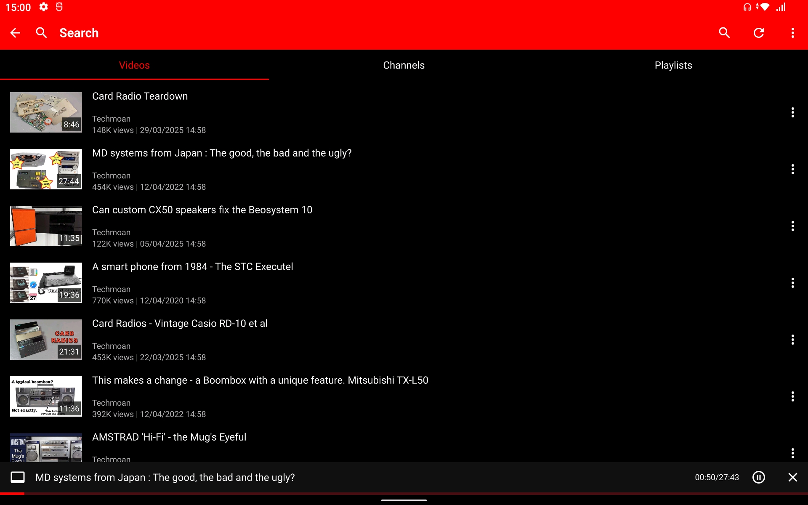Pause the playing video in mini player

[759, 477]
